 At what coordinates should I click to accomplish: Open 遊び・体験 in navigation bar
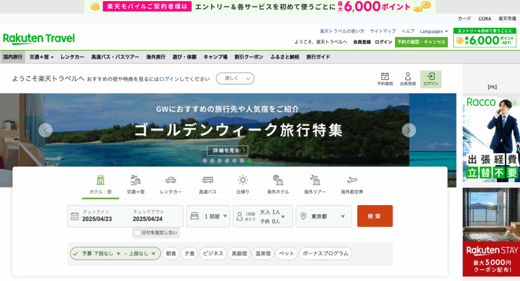184,57
